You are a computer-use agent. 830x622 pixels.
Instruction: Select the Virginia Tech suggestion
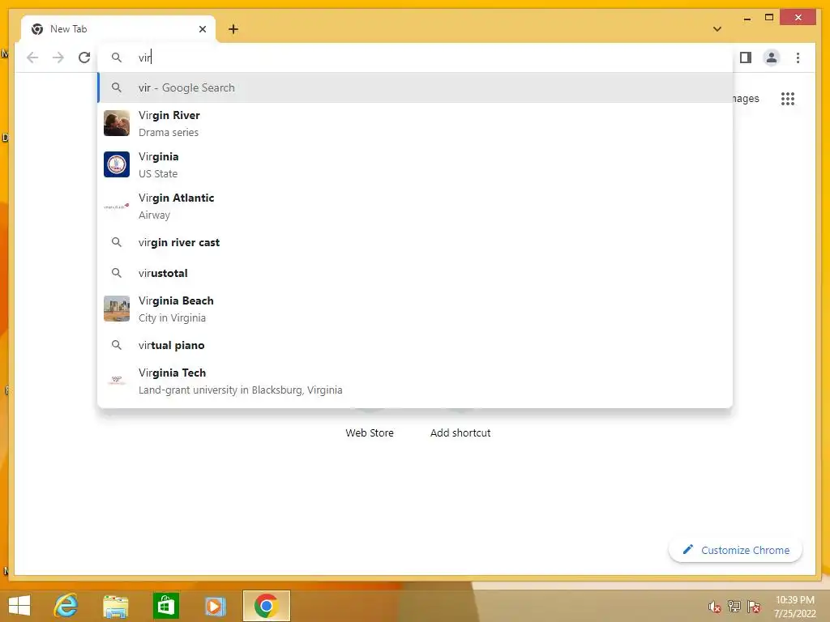(x=415, y=381)
